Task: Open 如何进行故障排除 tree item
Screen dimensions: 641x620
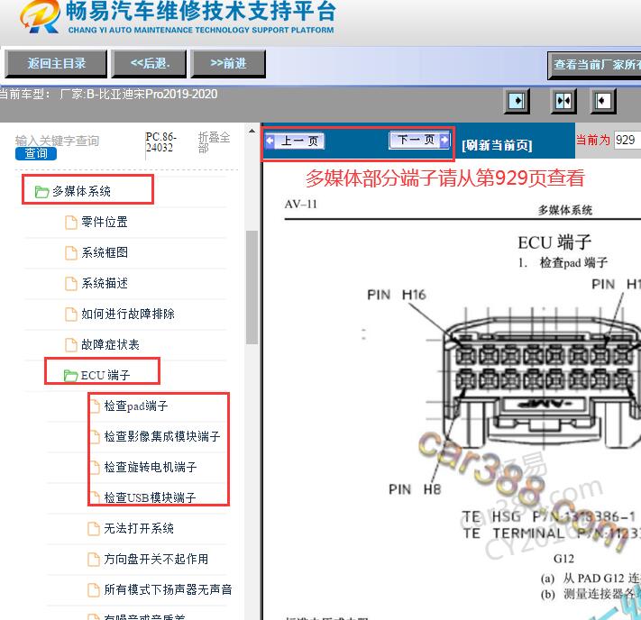Action: click(x=127, y=314)
